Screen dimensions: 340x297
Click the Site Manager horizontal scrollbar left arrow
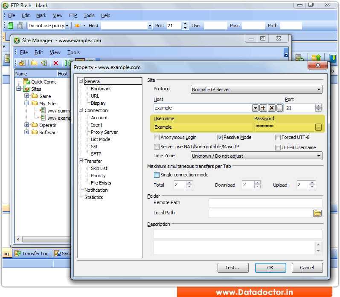(x=18, y=239)
